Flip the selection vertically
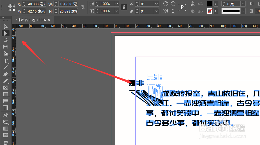 coord(173,11)
